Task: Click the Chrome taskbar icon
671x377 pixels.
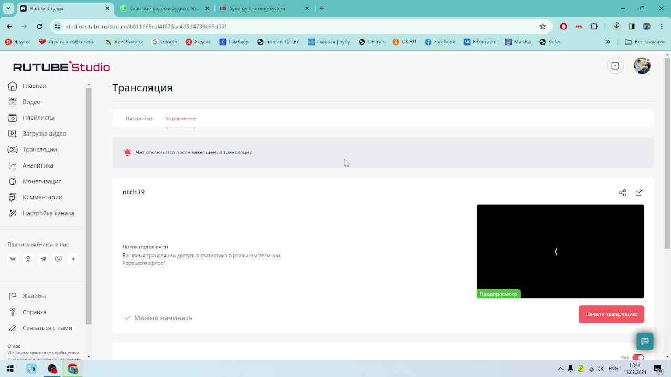Action: pos(73,369)
